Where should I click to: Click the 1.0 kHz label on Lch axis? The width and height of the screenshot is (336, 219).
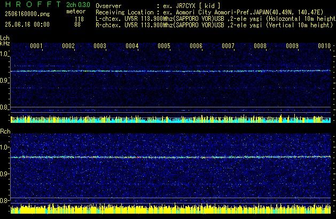(4, 54)
